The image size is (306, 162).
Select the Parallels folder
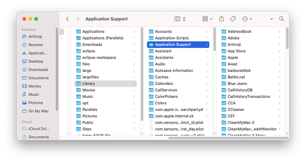tap(106, 109)
